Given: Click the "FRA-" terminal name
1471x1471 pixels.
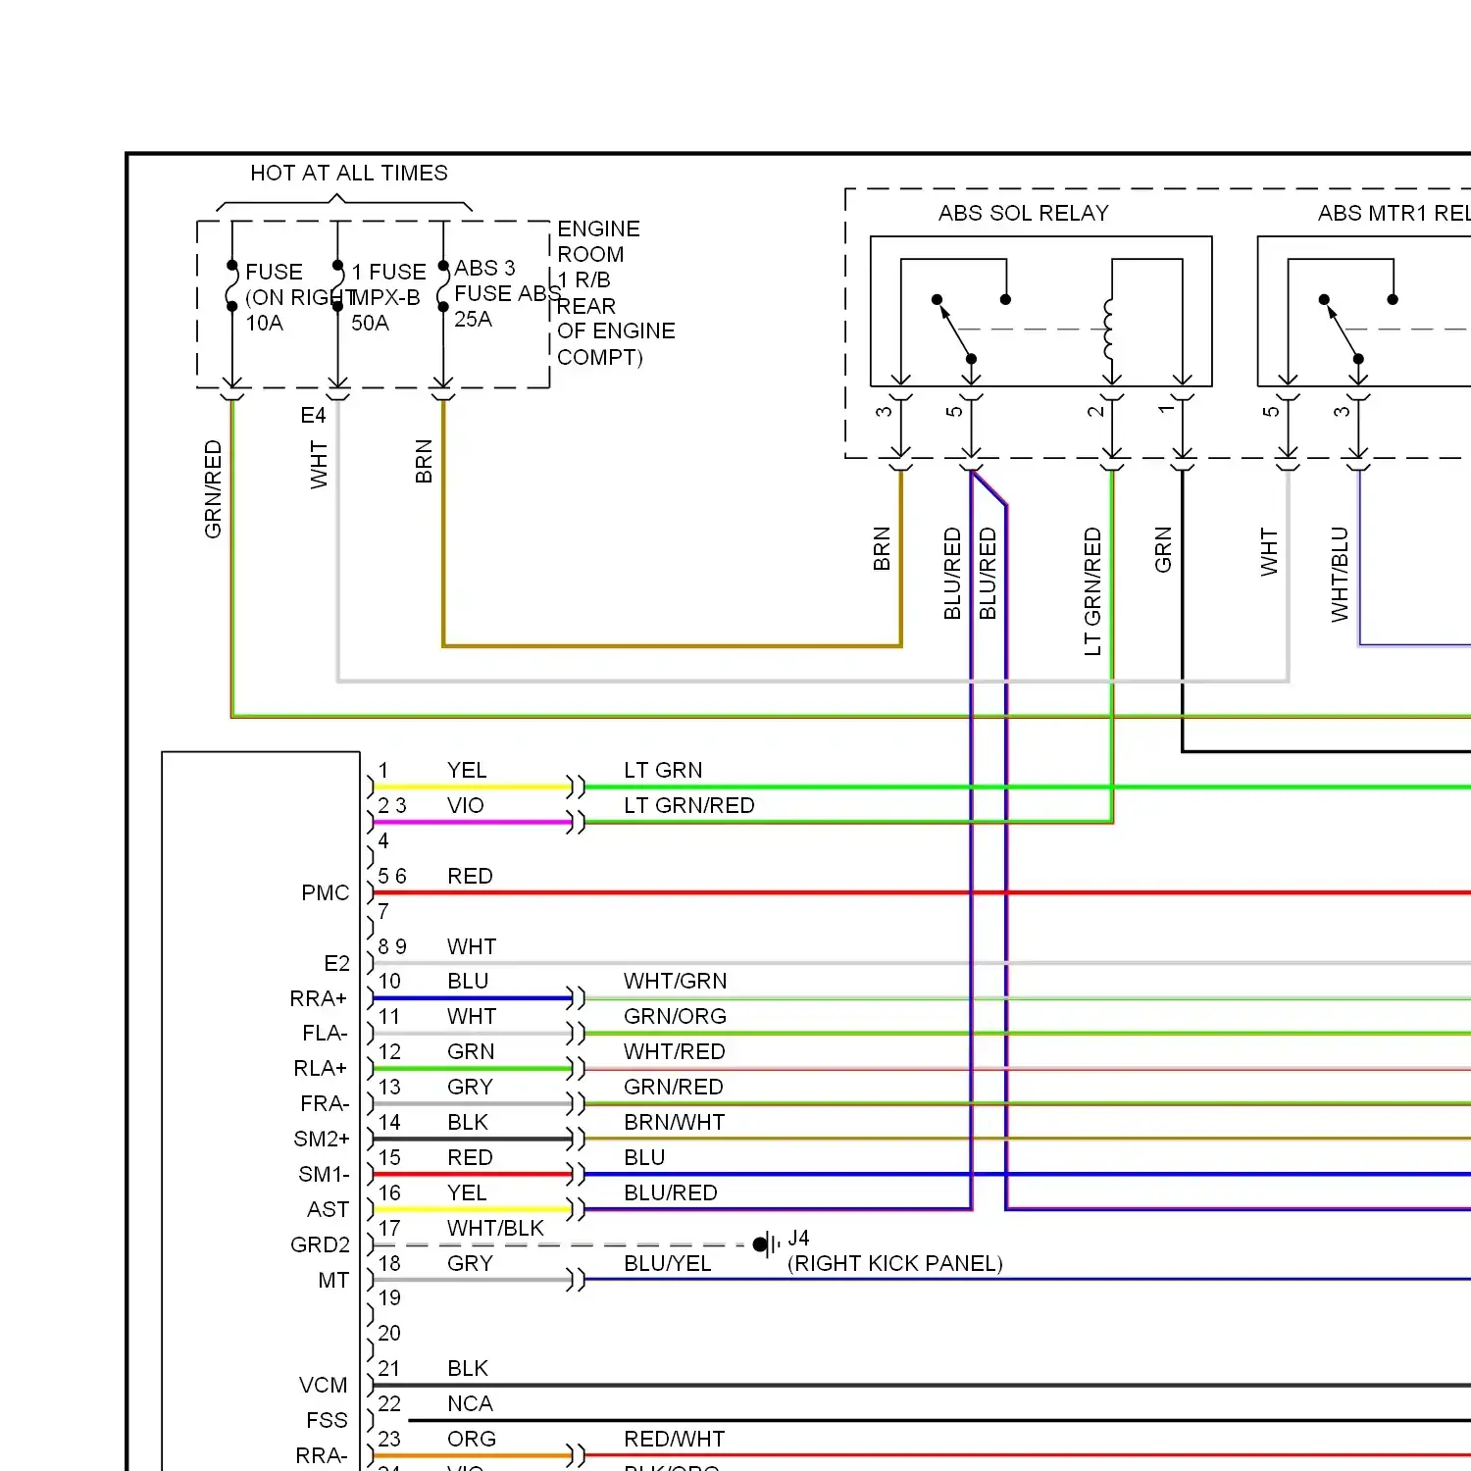Looking at the screenshot, I should tap(325, 1104).
